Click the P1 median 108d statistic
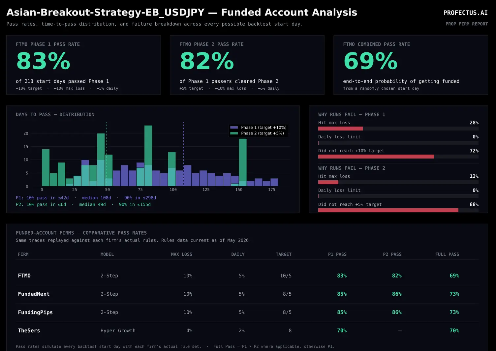The image size is (496, 351). (96, 198)
